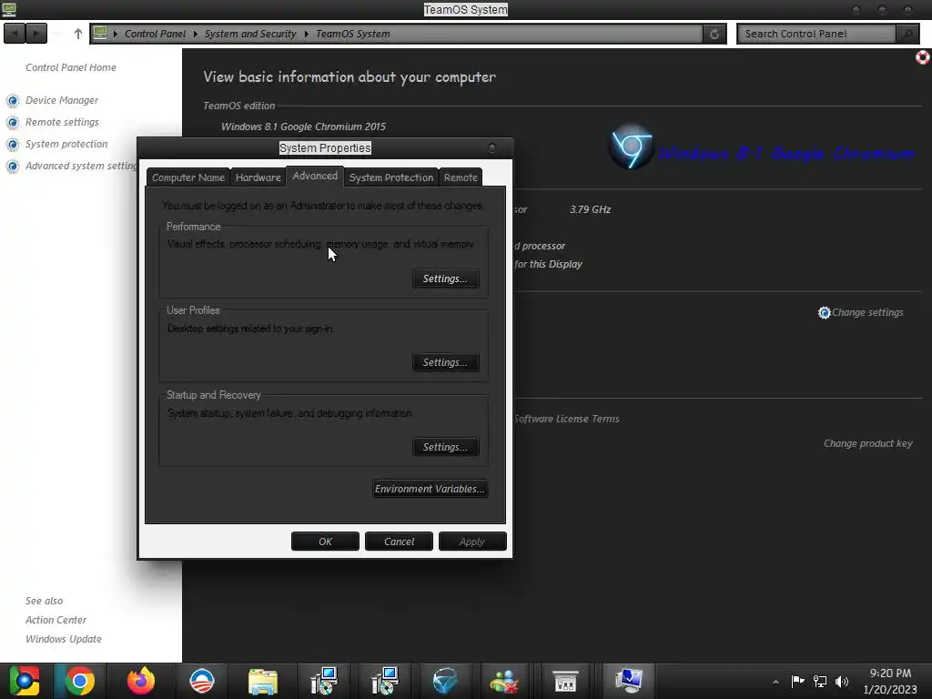Open Action Center flag tray icon
Viewport: 932px width, 699px height.
[x=797, y=681]
